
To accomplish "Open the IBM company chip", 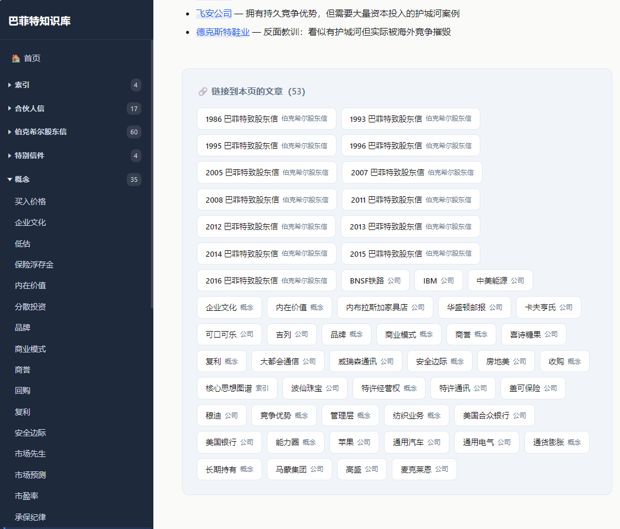I will [x=439, y=281].
